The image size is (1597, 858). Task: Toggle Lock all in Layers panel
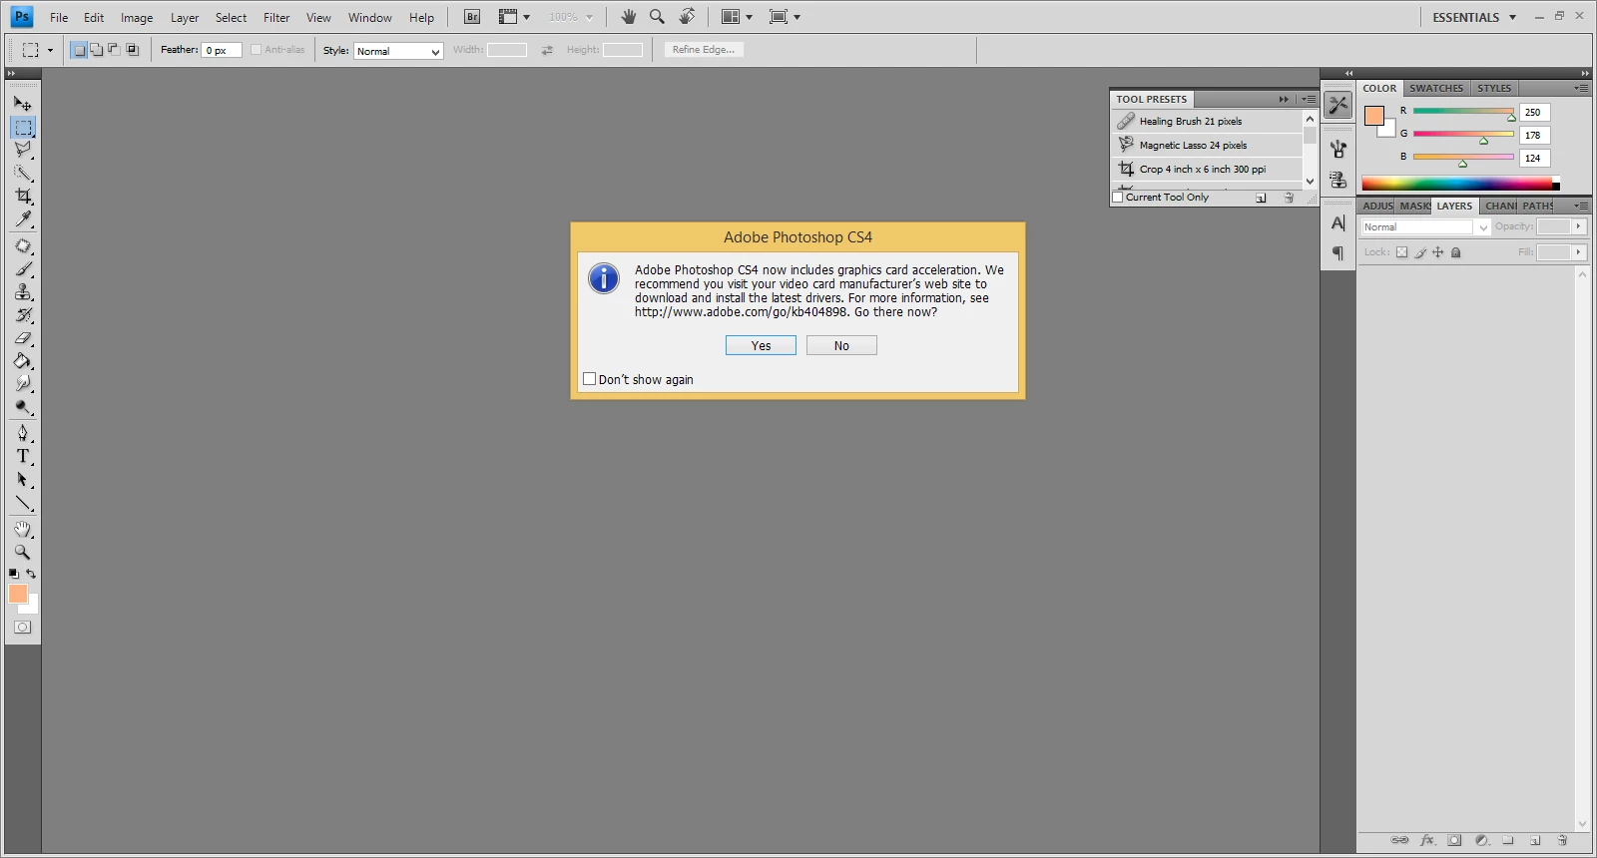coord(1455,252)
